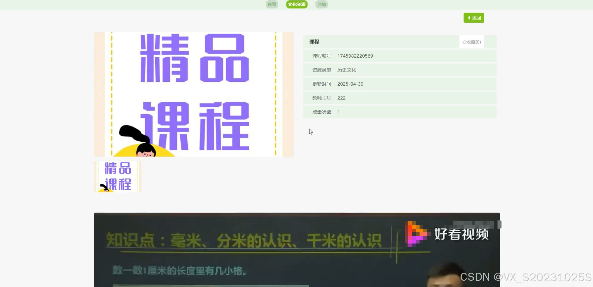The height and width of the screenshot is (287, 593).
Task: Show the previous carousel image arrow
Action: point(101,96)
